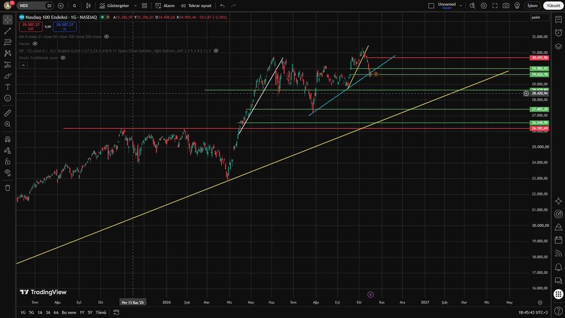Select the Tümü date range

coord(101,312)
